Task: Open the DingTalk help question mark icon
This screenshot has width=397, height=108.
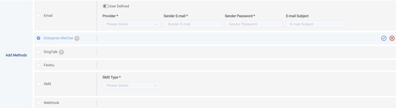Action: coord(61,52)
